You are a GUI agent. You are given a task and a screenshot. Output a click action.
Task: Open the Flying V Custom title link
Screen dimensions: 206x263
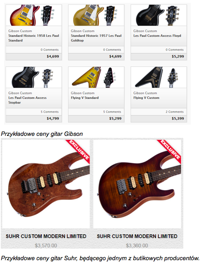(146, 98)
